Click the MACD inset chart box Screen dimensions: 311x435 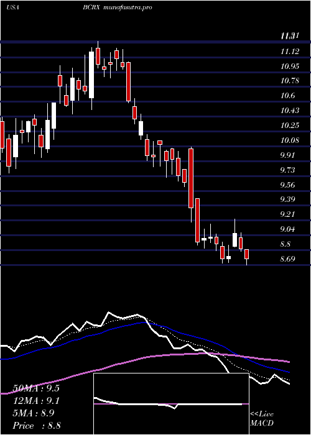tap(171, 404)
